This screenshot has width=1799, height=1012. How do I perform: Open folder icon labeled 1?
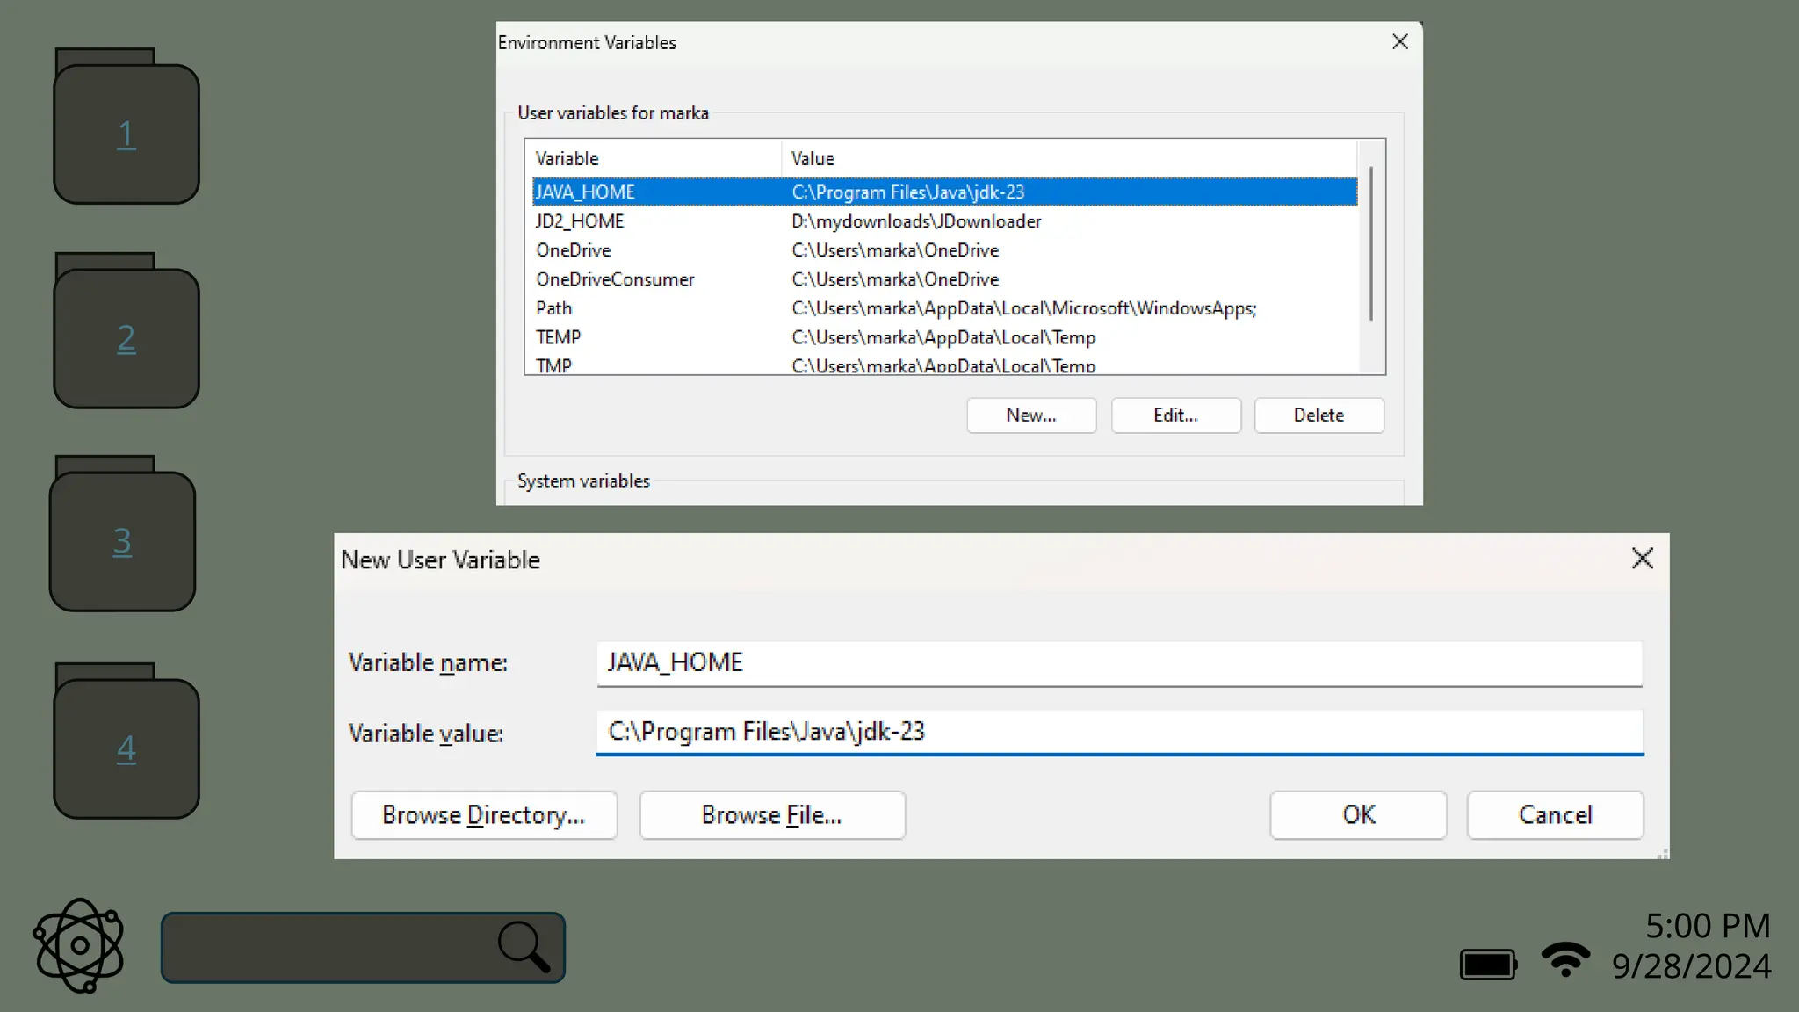[x=126, y=132]
